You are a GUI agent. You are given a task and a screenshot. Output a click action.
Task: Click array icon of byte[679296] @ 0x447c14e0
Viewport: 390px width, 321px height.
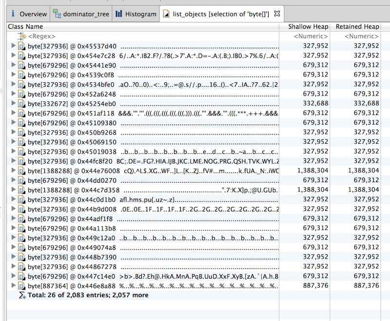pos(21,276)
